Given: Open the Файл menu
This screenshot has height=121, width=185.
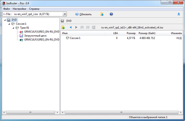Looking at the screenshot, I should 6,9.
